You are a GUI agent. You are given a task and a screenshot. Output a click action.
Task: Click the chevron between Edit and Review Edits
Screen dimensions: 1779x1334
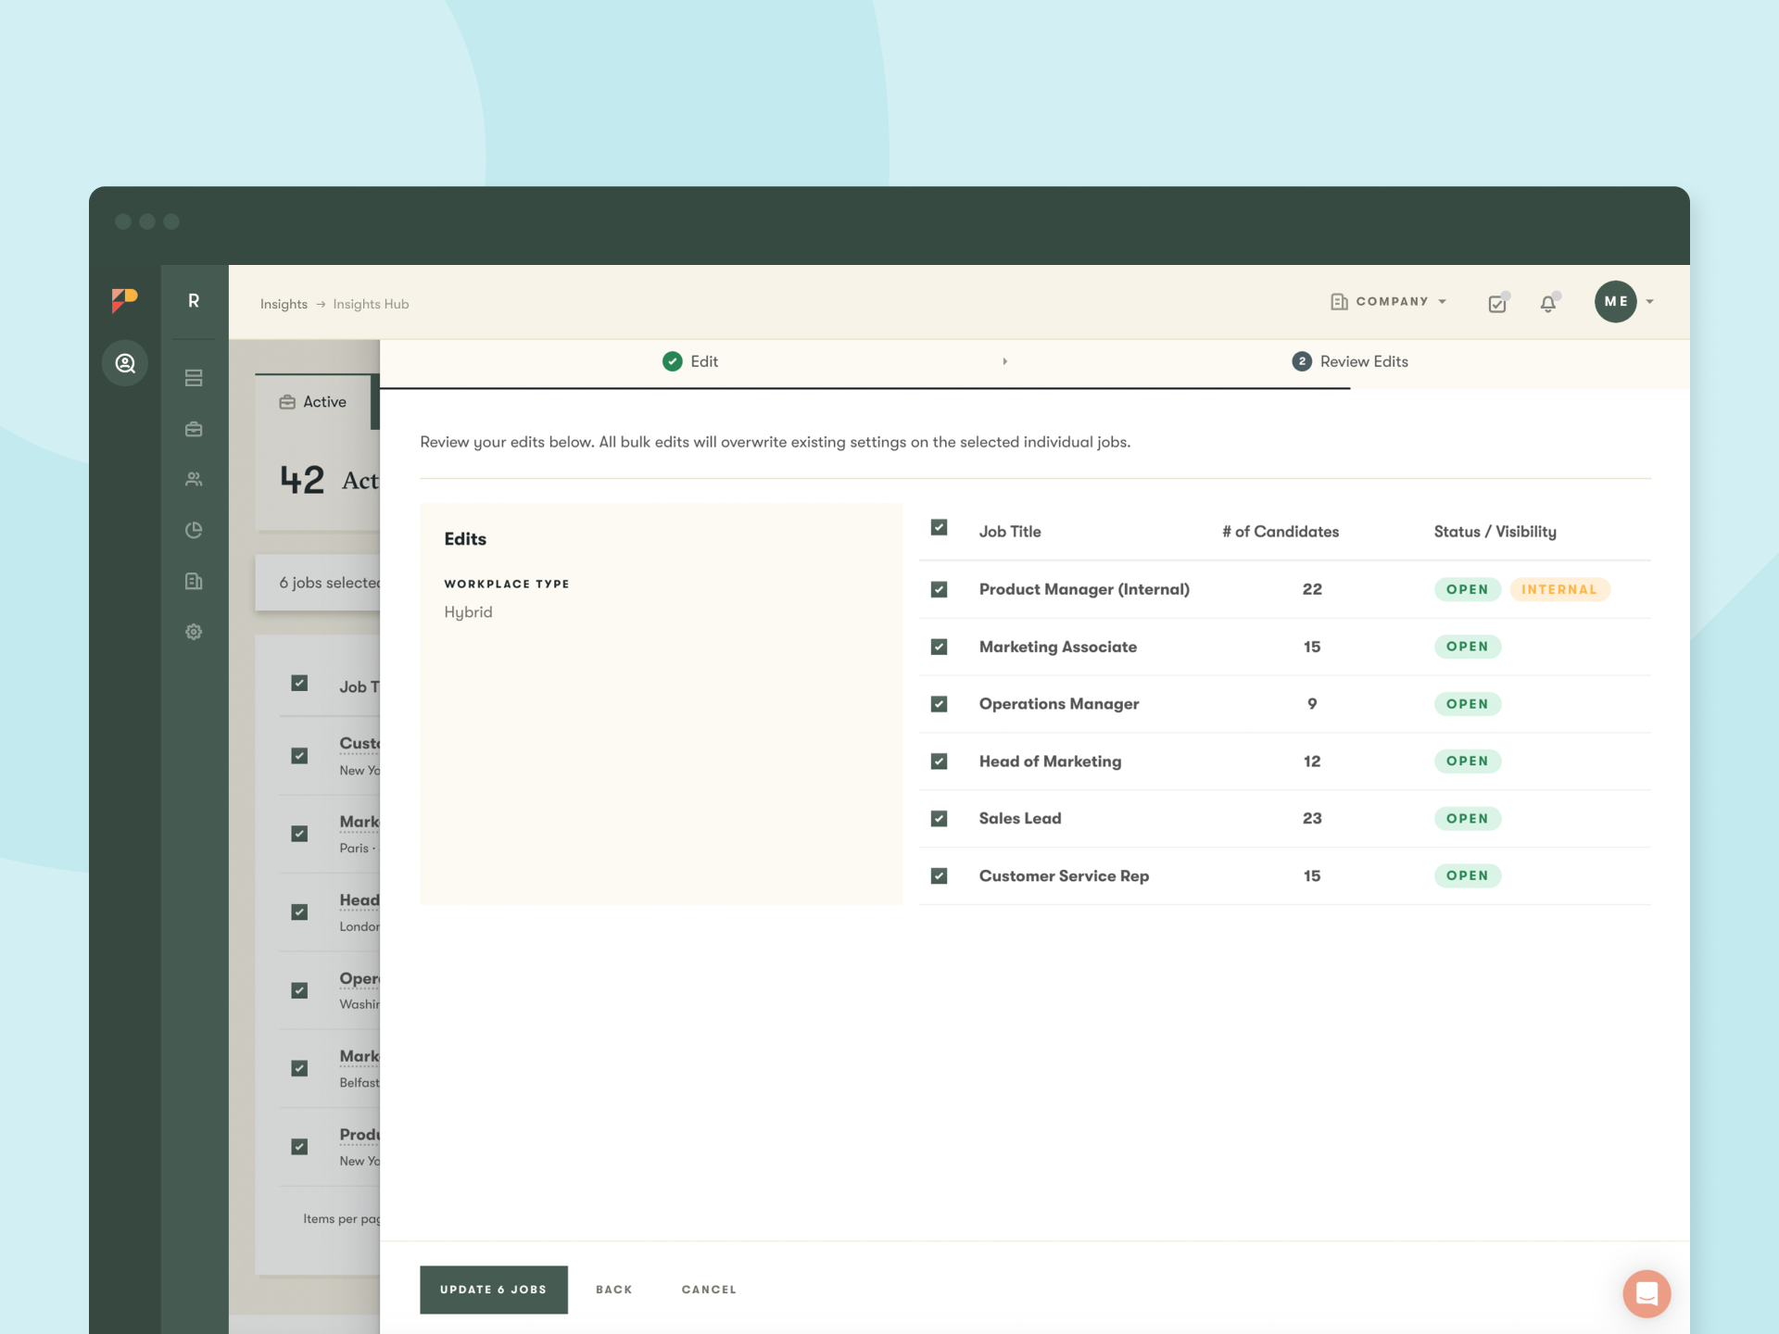[x=1004, y=361]
